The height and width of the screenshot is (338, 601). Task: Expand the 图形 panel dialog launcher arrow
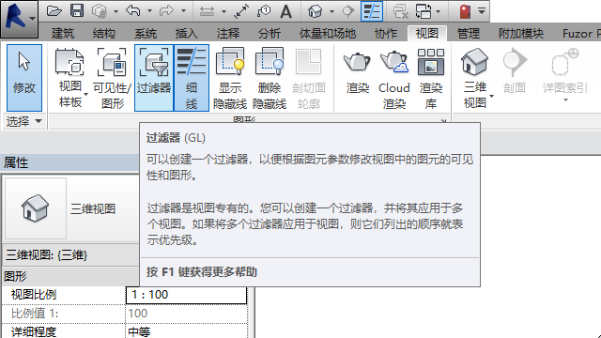443,121
